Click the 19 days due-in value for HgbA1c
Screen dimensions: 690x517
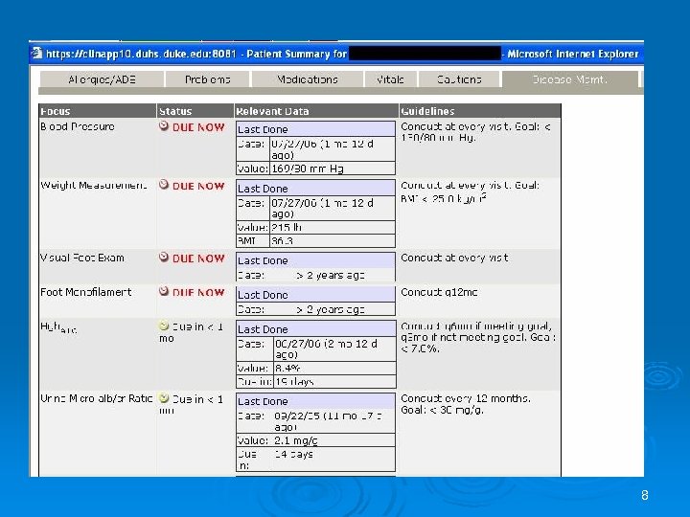point(294,382)
